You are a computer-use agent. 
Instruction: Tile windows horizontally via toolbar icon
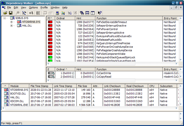coord(87,13)
